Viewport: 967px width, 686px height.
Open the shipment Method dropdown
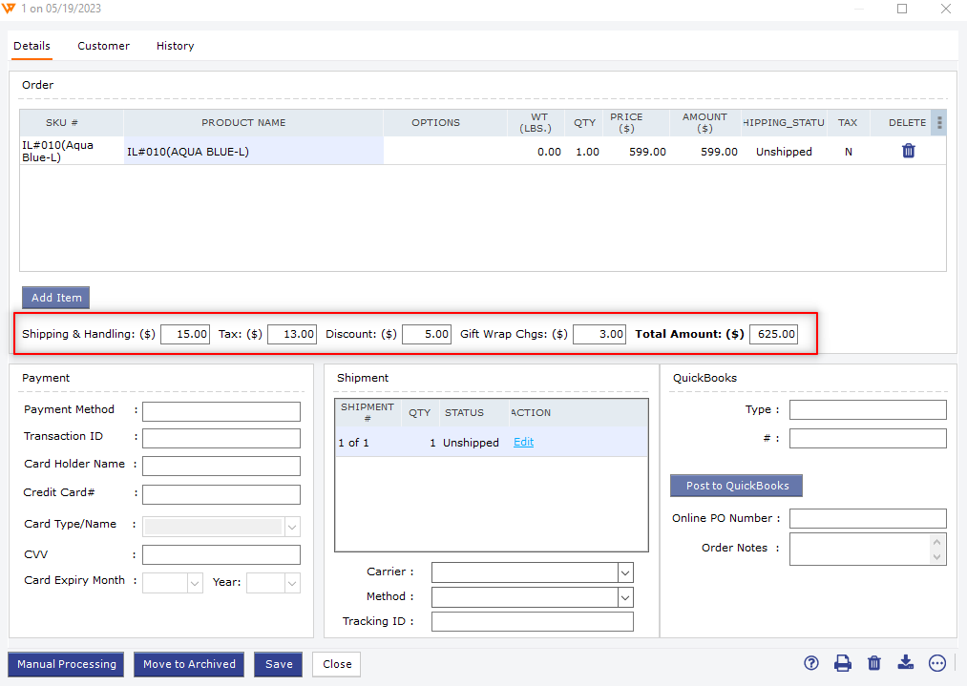(625, 597)
